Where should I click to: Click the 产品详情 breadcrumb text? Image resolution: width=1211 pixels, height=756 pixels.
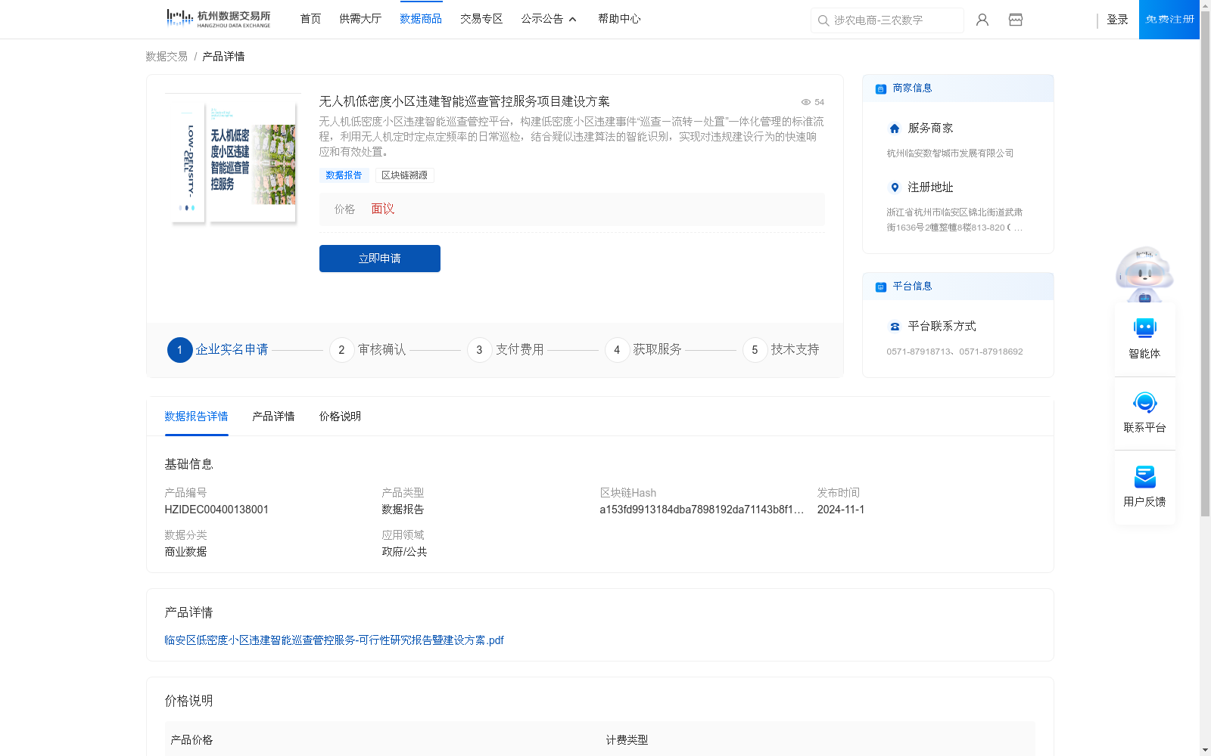point(223,57)
